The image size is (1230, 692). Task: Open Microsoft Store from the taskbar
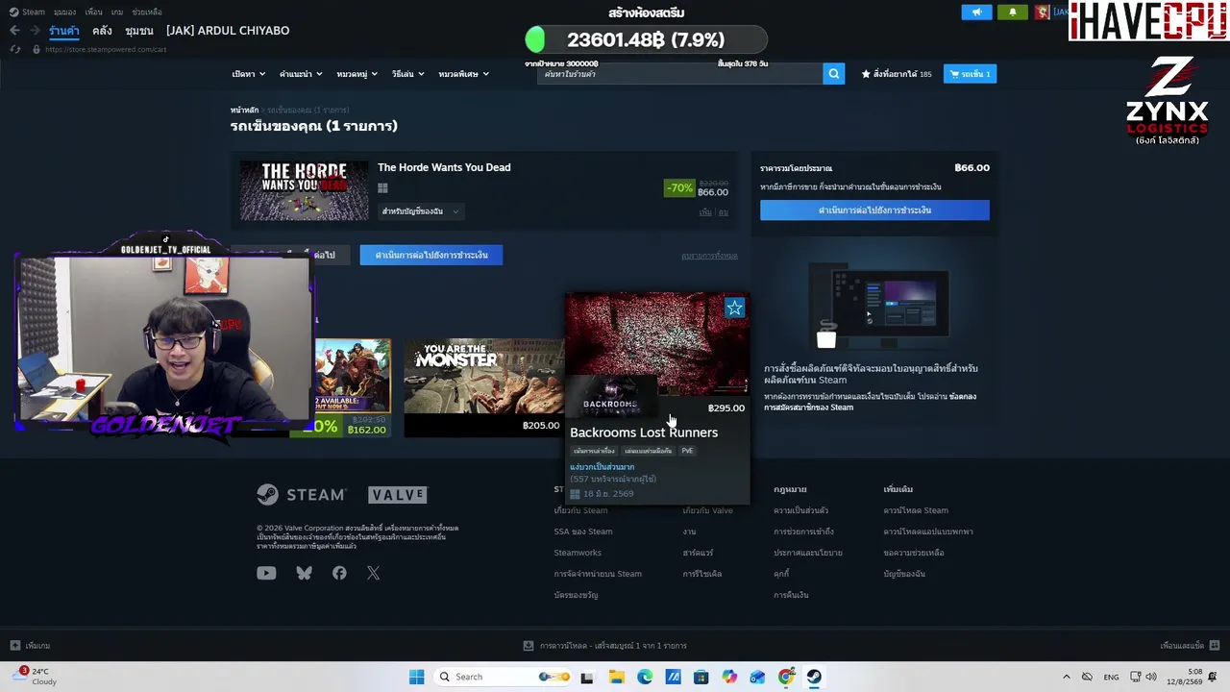(x=701, y=677)
